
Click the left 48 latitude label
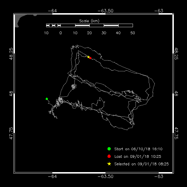[x=11, y=93]
